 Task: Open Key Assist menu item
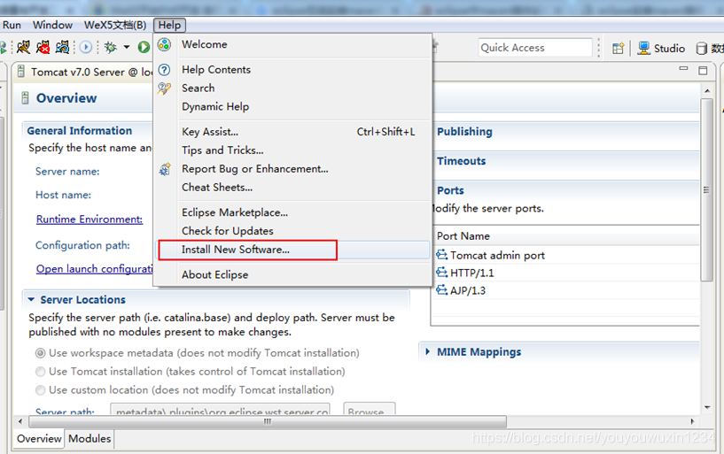point(210,132)
